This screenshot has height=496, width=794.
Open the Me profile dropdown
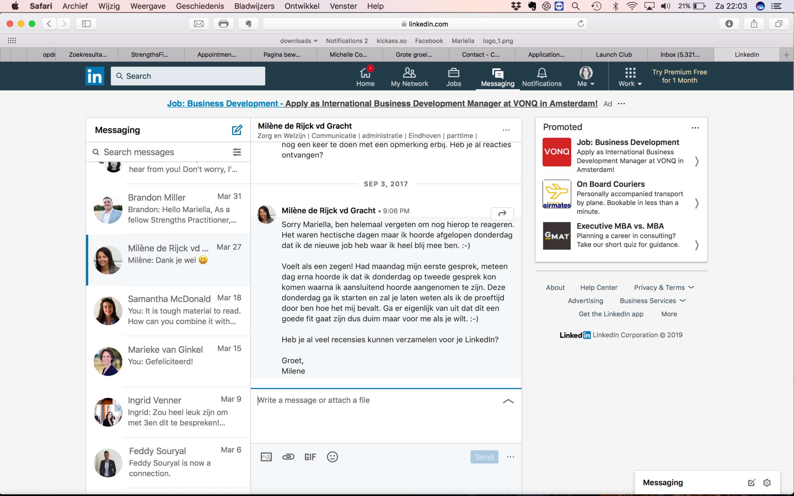click(586, 77)
